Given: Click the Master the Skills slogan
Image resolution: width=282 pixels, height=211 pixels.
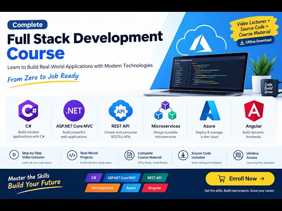Looking at the screenshot, I should (x=29, y=177).
